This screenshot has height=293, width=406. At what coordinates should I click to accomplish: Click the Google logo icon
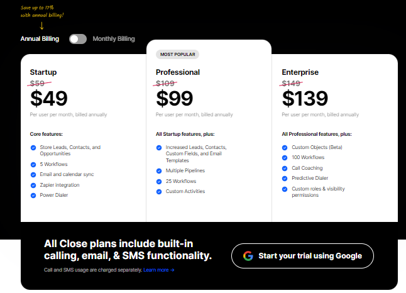(248, 256)
